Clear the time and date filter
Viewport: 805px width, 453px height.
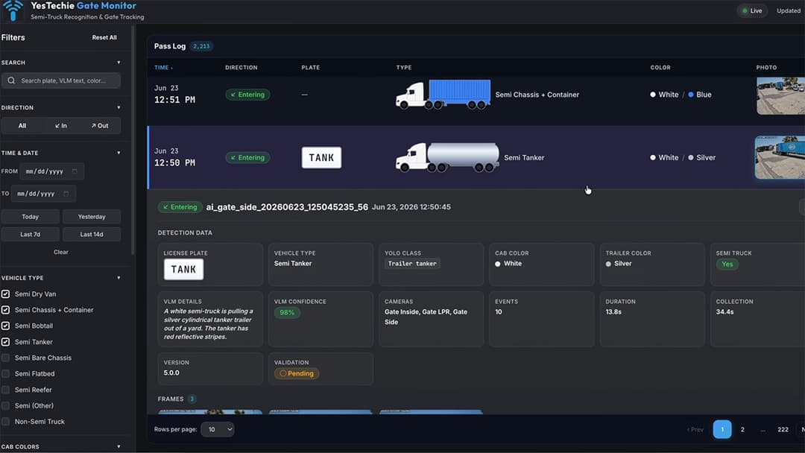[61, 252]
